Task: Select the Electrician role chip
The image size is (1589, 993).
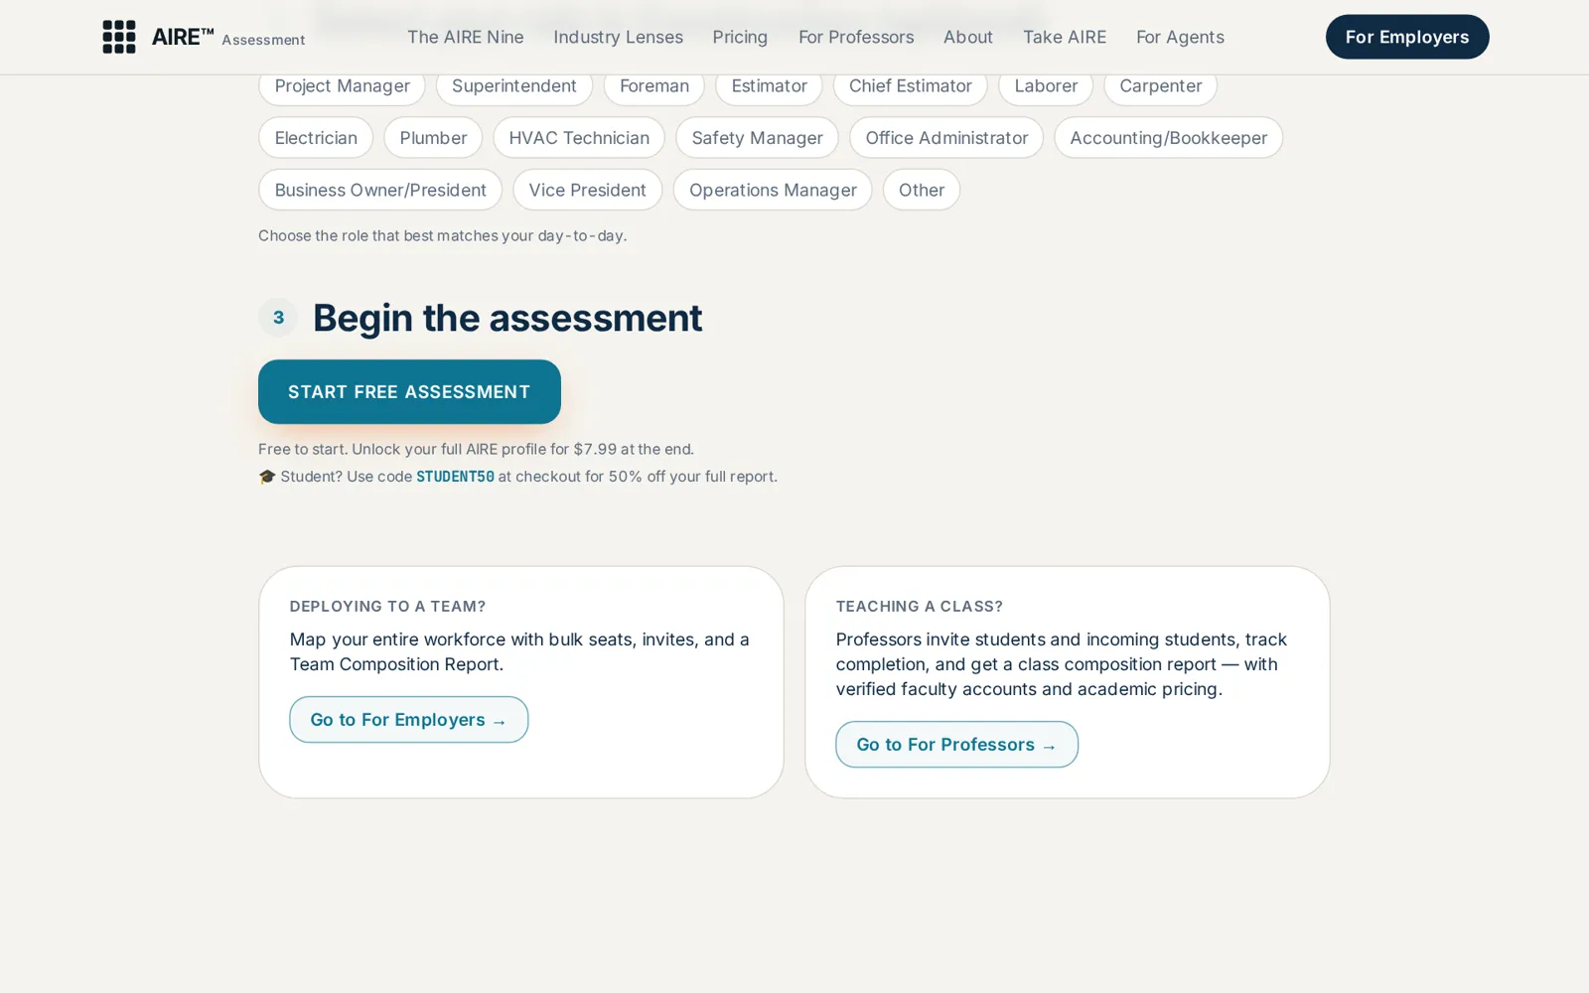Action: point(316,138)
